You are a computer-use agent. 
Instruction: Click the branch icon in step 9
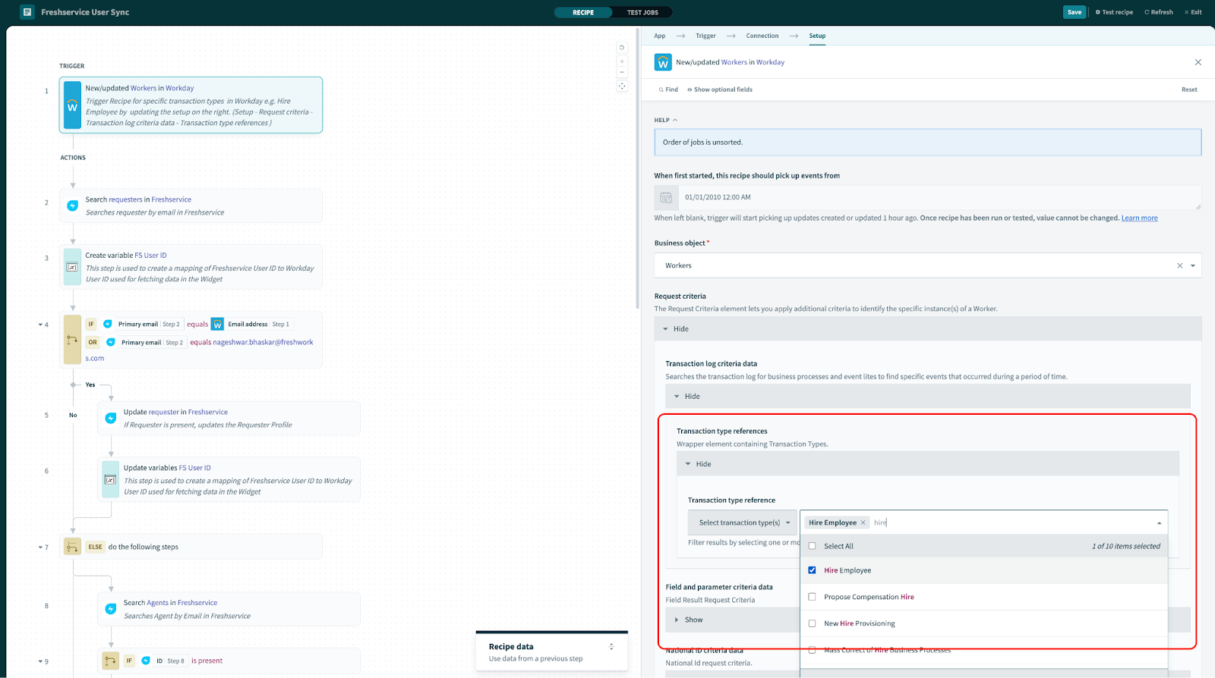pos(110,661)
